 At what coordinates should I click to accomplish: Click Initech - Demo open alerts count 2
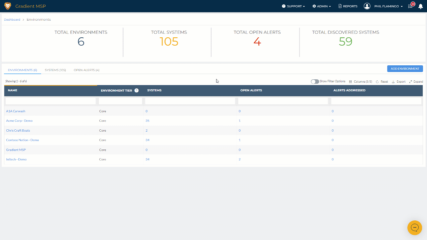pyautogui.click(x=240, y=159)
